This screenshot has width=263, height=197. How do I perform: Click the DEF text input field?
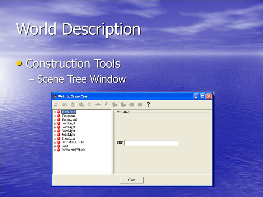[x=151, y=143]
